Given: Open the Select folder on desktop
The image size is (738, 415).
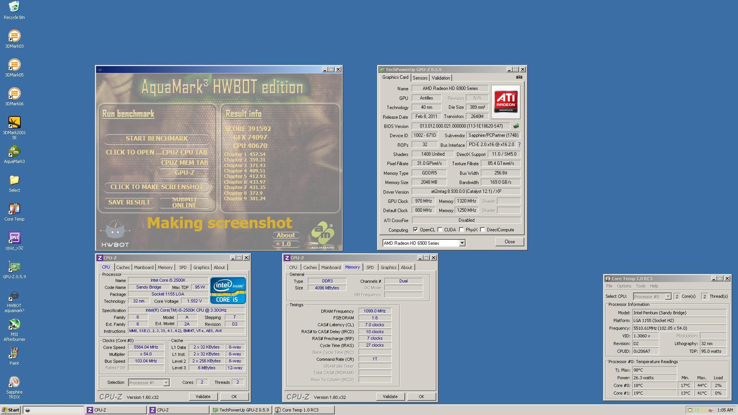Looking at the screenshot, I should tap(14, 183).
